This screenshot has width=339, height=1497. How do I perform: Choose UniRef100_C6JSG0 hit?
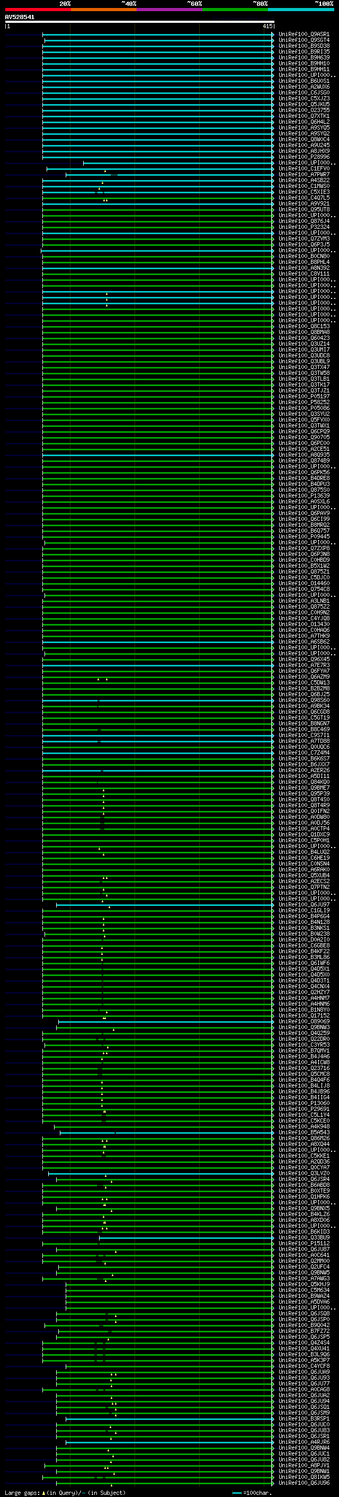(304, 92)
